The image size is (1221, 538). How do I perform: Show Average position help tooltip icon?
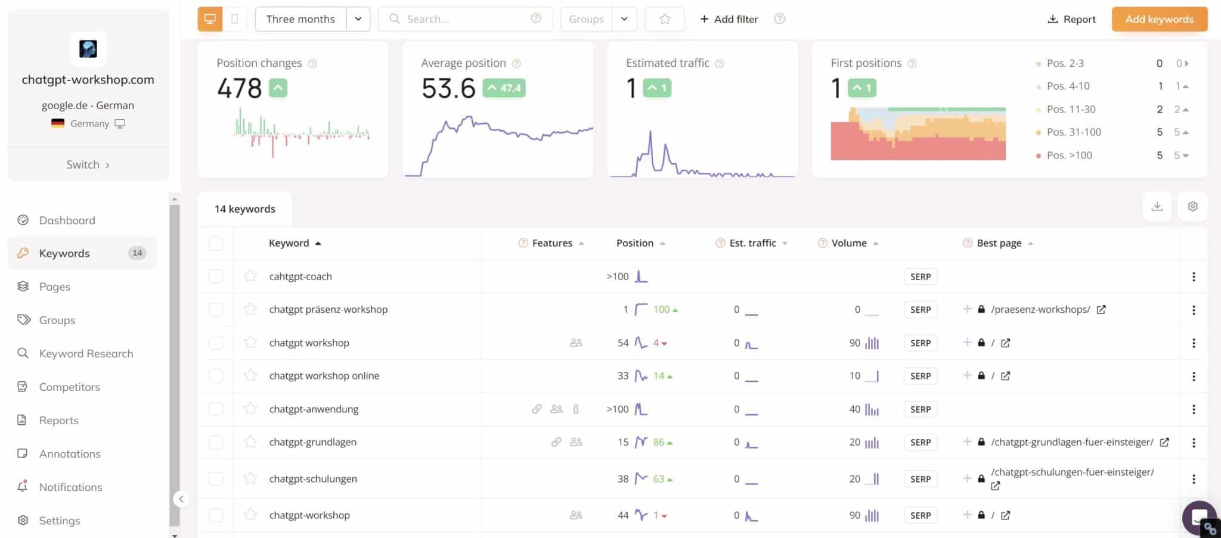tap(516, 63)
